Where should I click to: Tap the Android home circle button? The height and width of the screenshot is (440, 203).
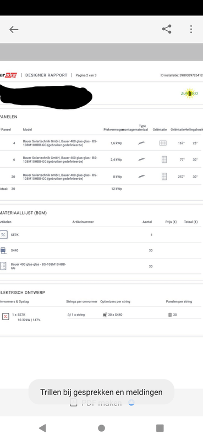(x=101, y=428)
